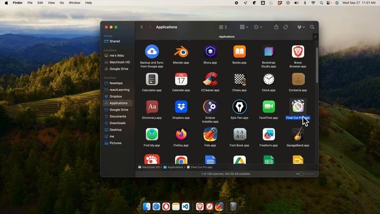Open Visual Studio Code from the Dock
The height and width of the screenshot is (214, 380).
[x=186, y=206]
